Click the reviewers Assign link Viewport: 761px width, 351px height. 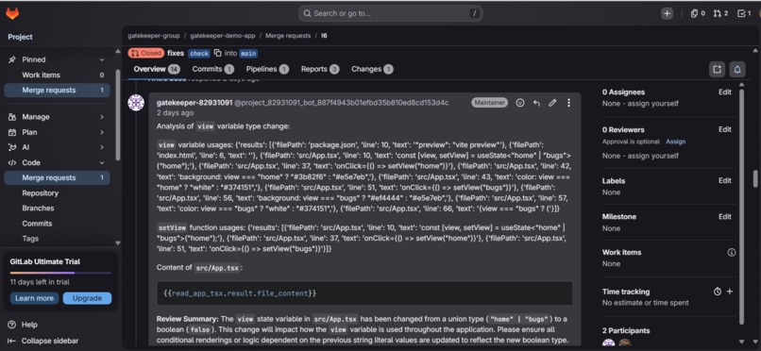pos(676,142)
